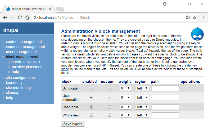Open the Syndicate weight dropdown

point(125,88)
